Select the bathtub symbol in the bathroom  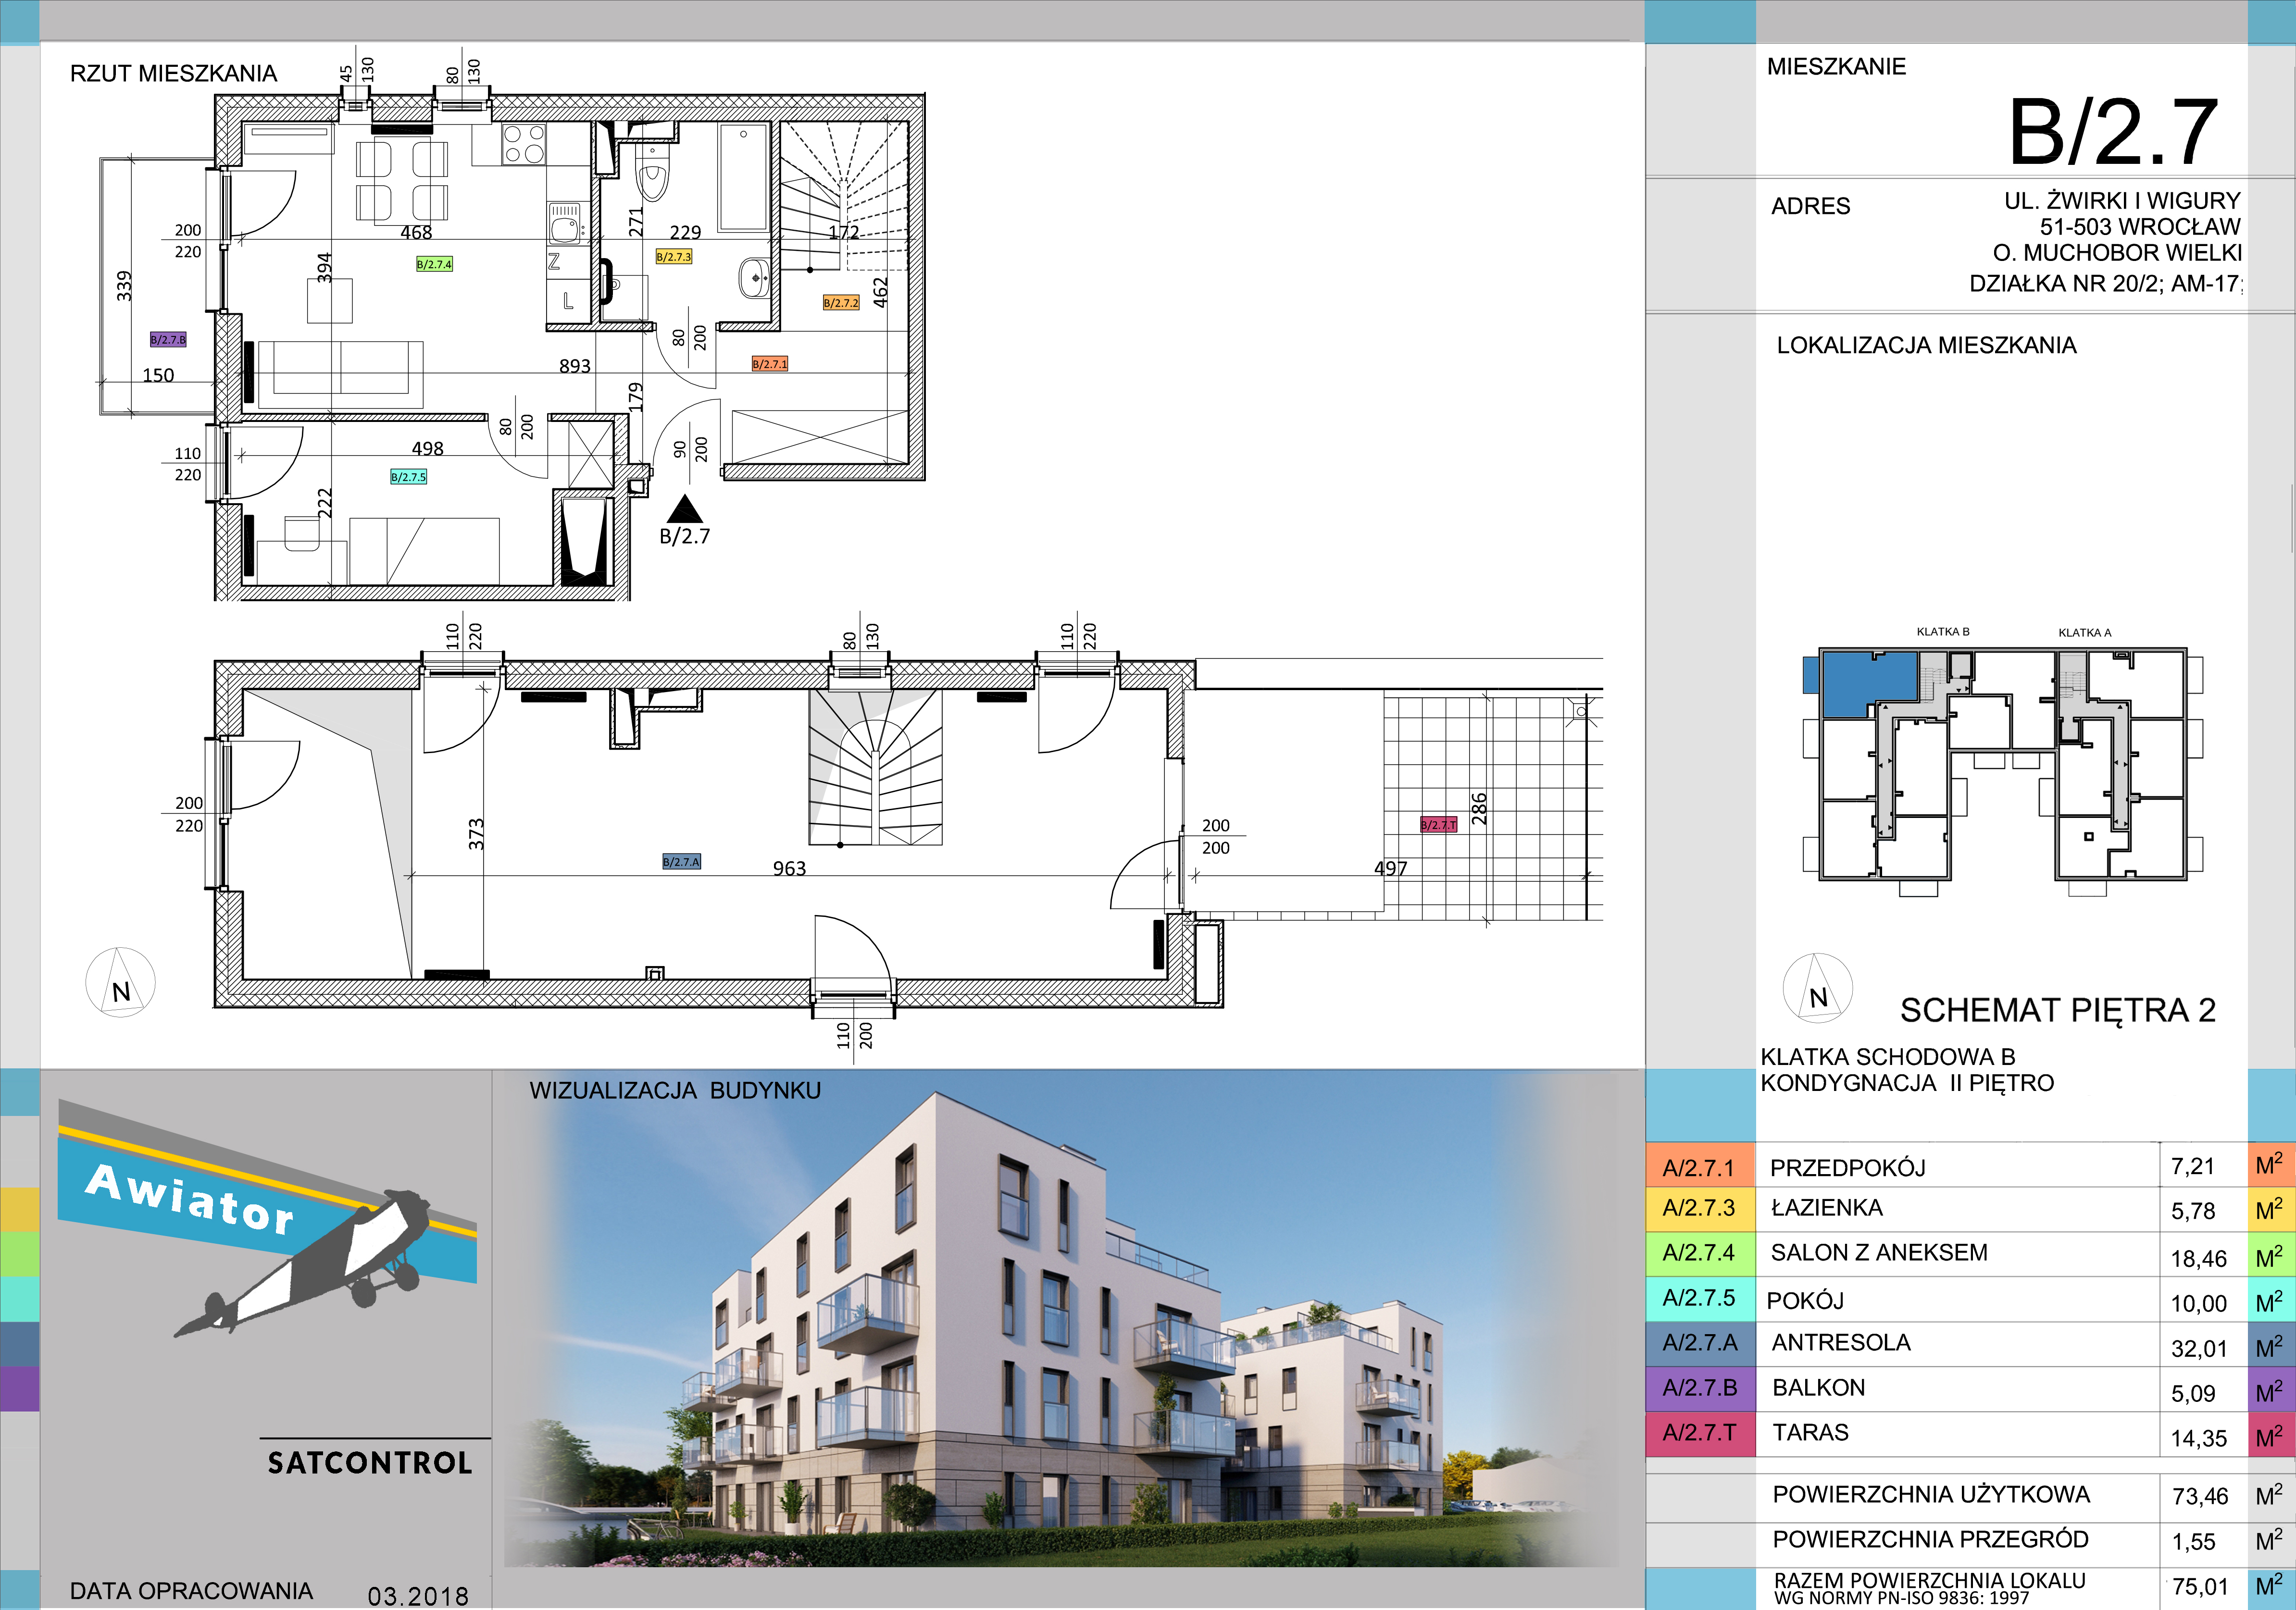[743, 178]
